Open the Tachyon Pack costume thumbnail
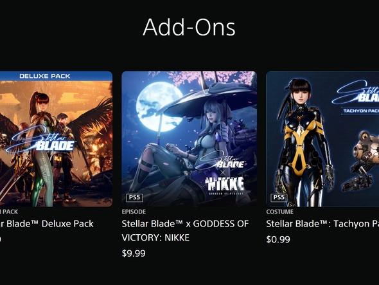Image resolution: width=379 pixels, height=285 pixels. (322, 139)
